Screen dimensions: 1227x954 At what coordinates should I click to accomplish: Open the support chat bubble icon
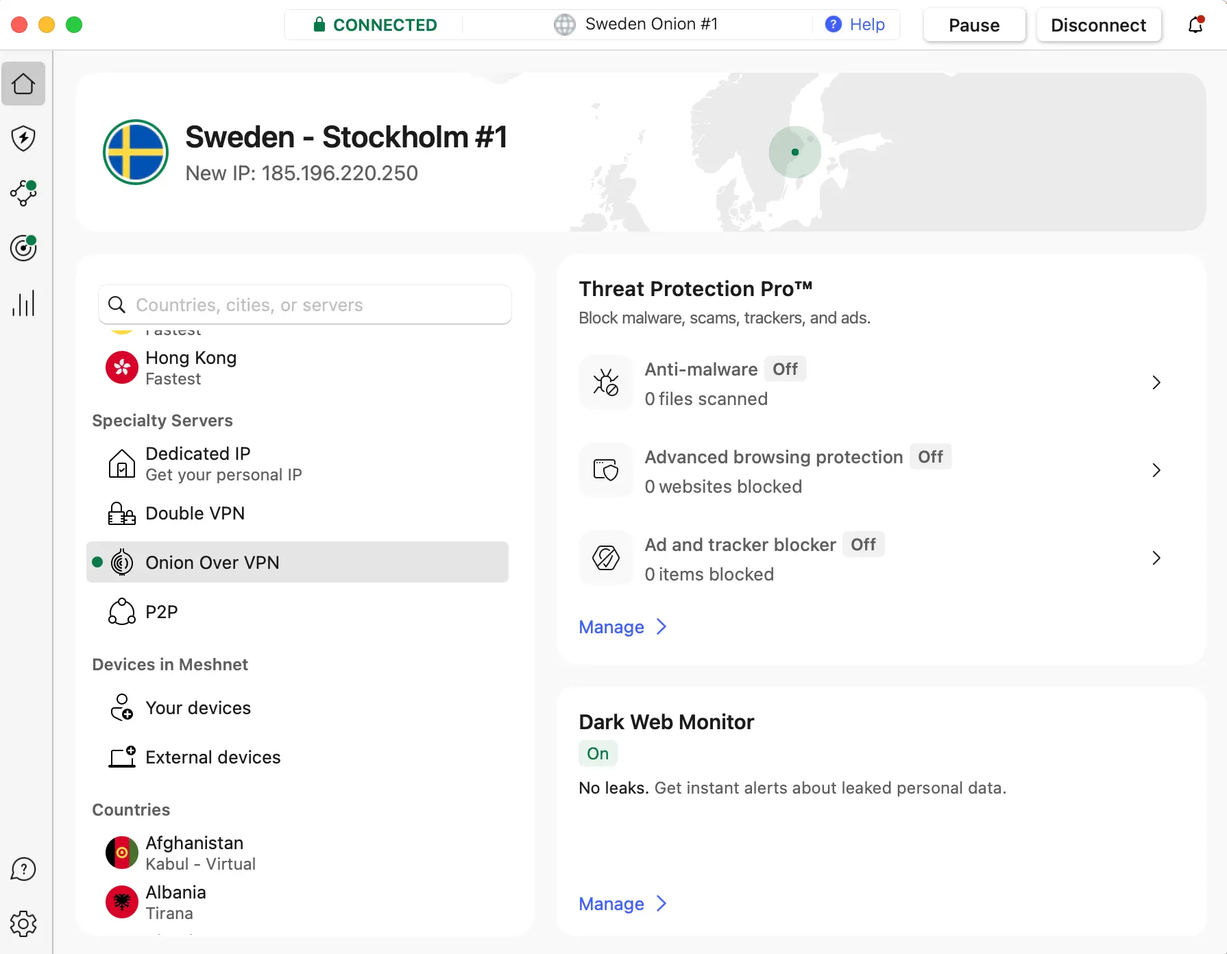23,869
